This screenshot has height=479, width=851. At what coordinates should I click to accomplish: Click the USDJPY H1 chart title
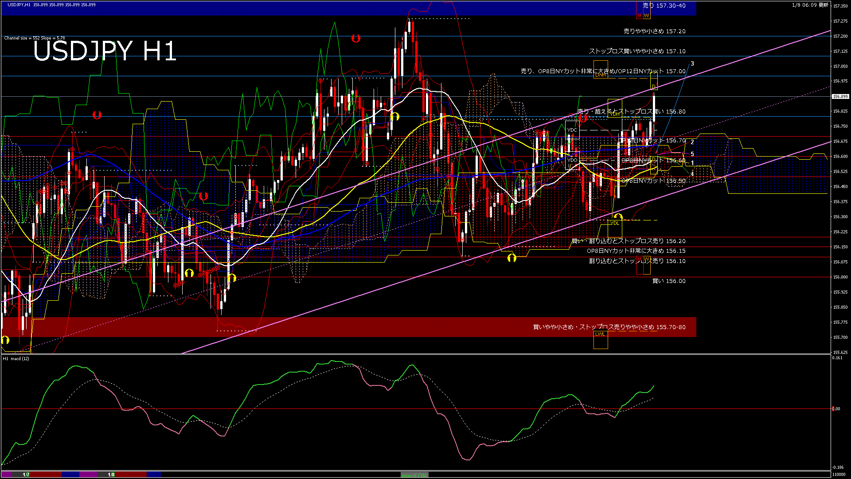click(x=105, y=51)
